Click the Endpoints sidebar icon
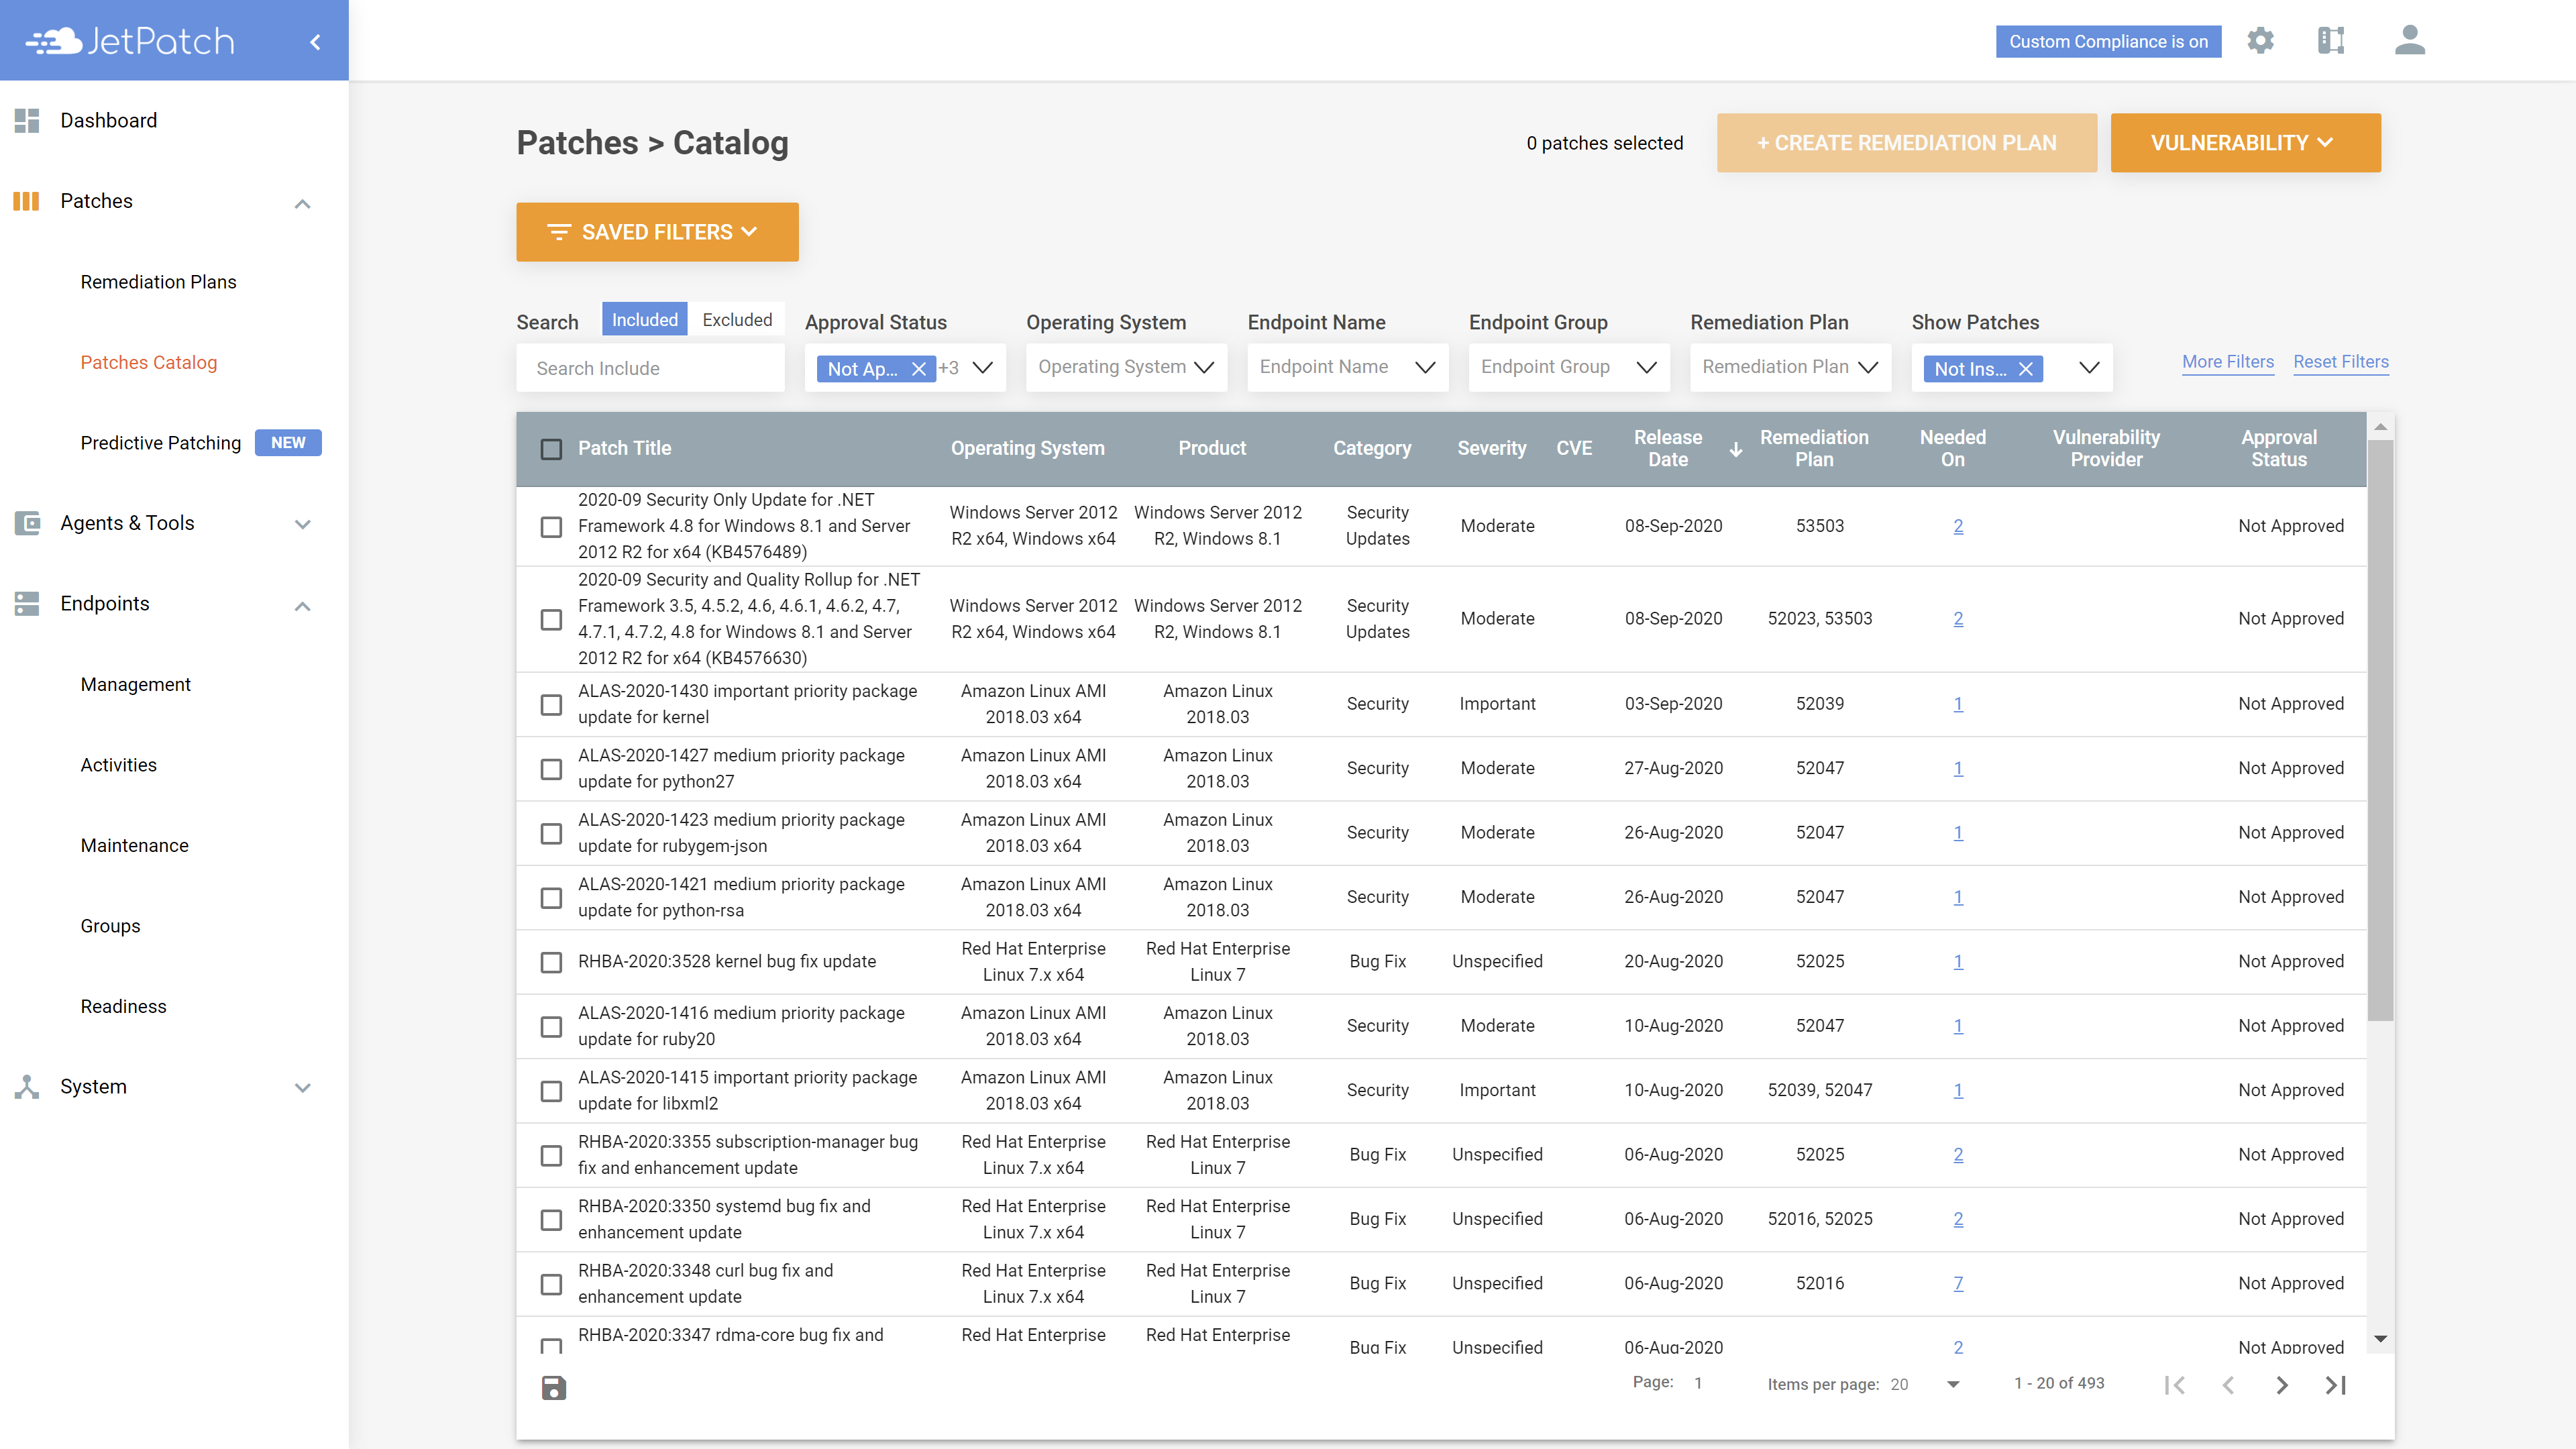This screenshot has width=2576, height=1449. coord(27,604)
